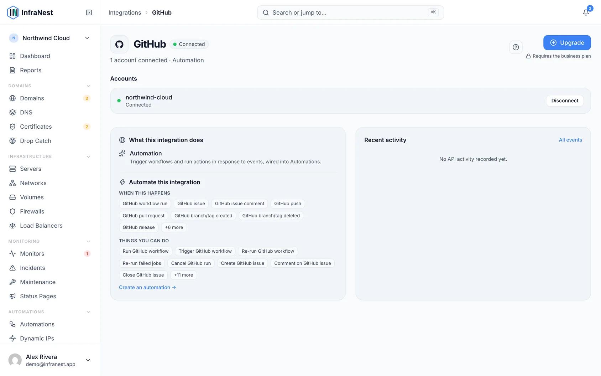
Task: Click the GitHub octocat logo
Action: point(119,44)
